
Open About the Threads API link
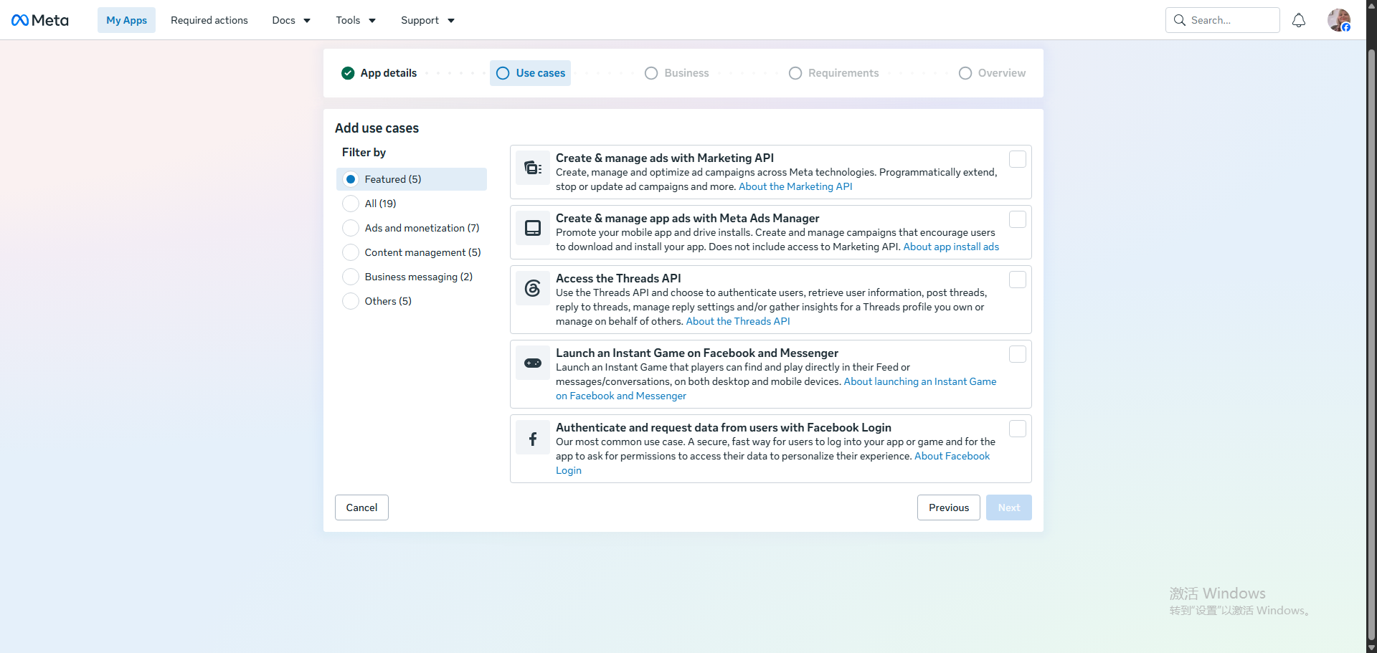click(x=738, y=321)
